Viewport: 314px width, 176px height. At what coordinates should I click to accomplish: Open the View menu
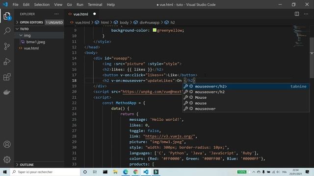[x=58, y=4]
